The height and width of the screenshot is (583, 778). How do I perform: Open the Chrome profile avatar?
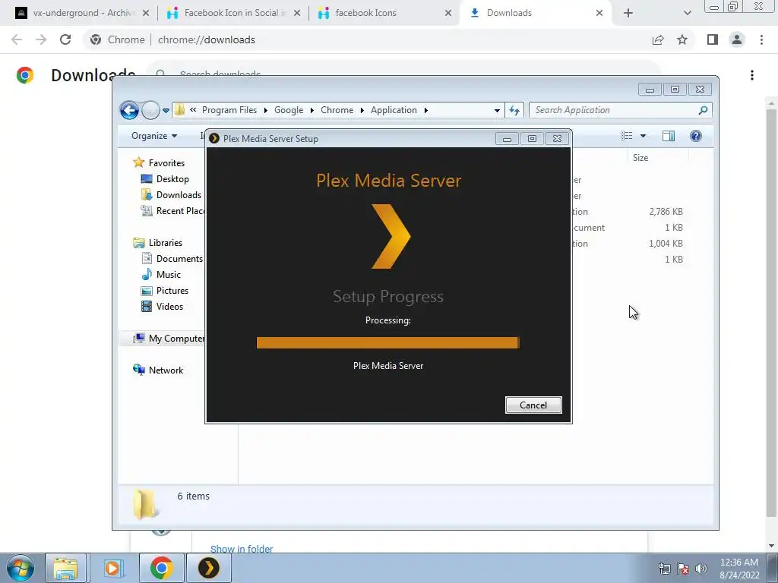tap(737, 39)
